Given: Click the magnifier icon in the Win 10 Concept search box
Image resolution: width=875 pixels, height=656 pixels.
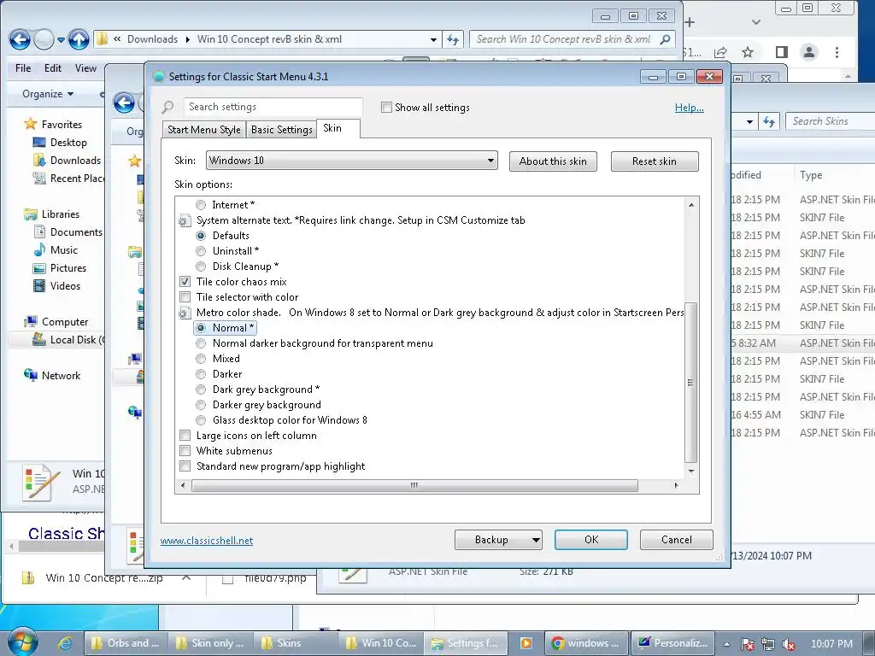Looking at the screenshot, I should point(665,39).
